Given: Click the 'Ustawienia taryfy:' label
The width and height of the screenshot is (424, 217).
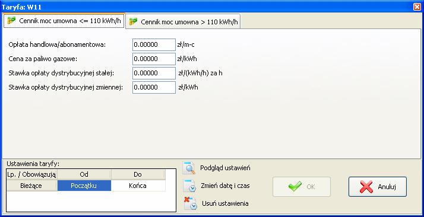Looking at the screenshot, I should (33, 164).
